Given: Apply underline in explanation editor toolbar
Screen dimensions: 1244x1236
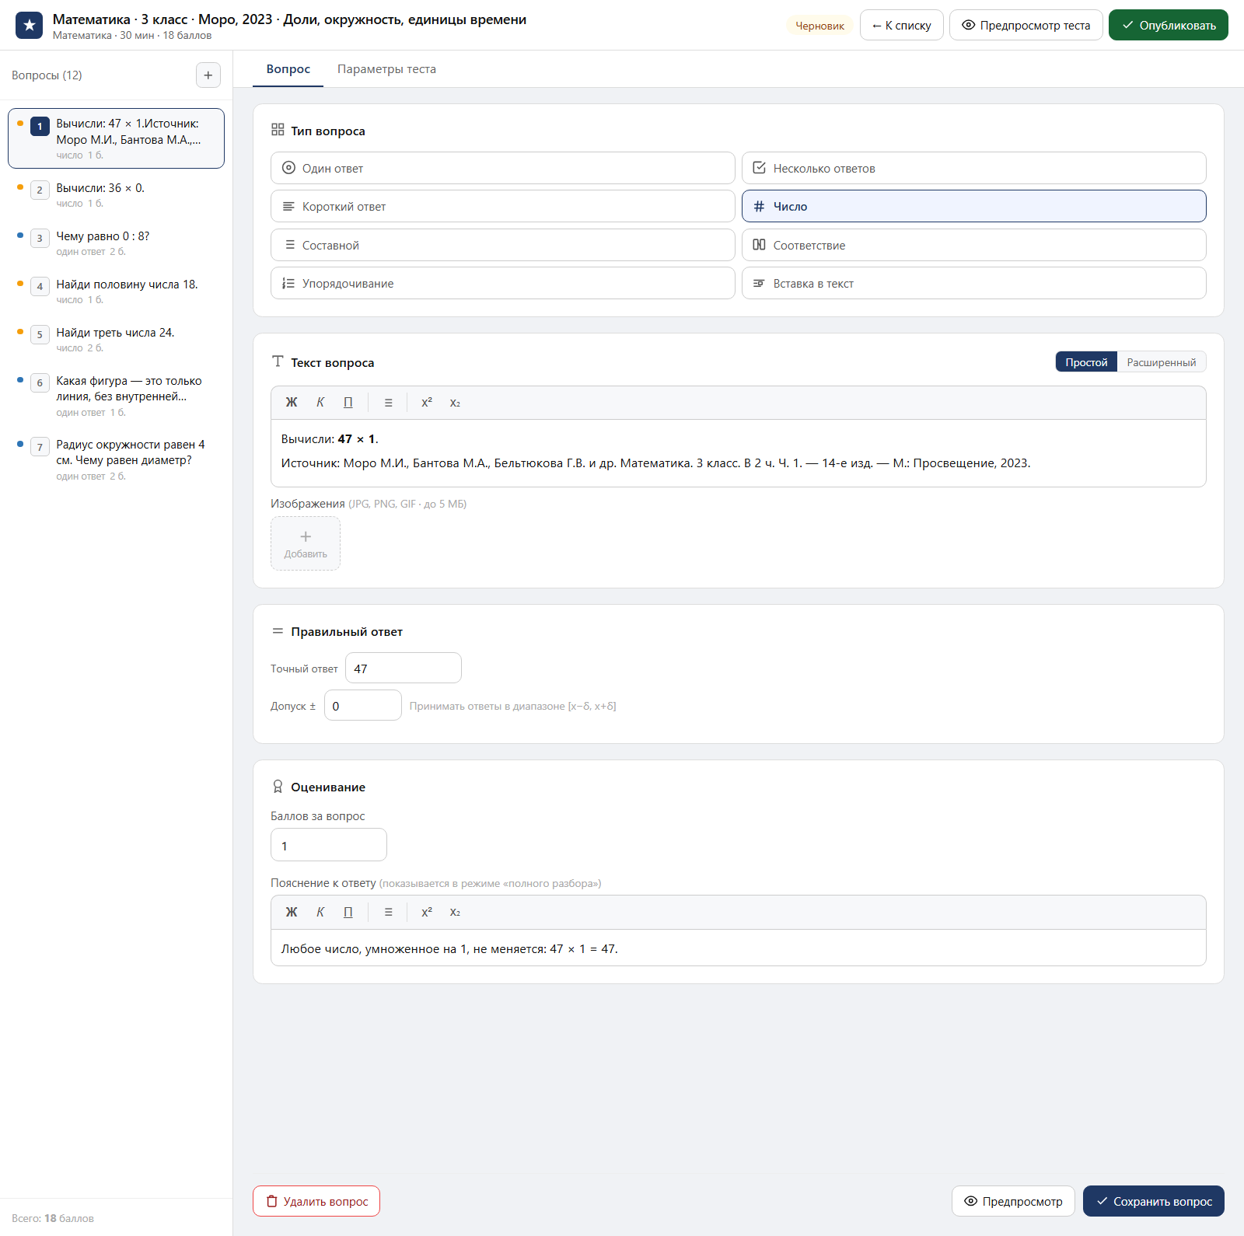Looking at the screenshot, I should (348, 913).
